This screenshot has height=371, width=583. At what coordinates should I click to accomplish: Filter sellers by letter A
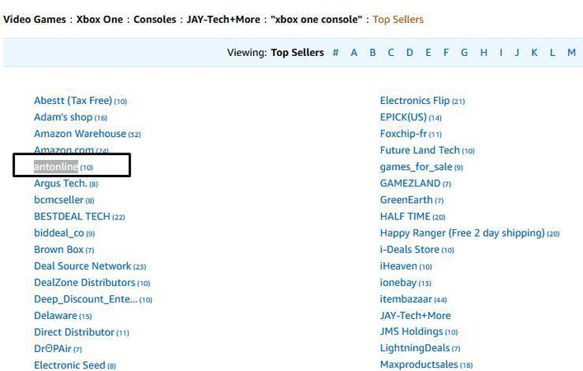tap(354, 53)
